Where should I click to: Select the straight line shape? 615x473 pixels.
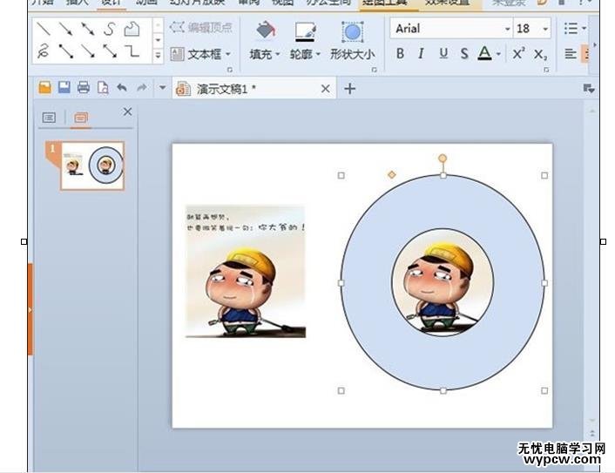pos(44,29)
